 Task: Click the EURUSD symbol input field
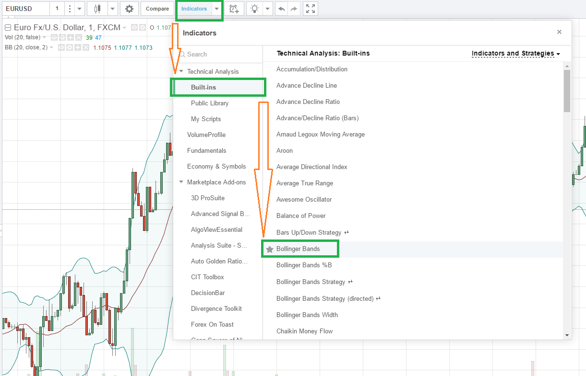[25, 9]
